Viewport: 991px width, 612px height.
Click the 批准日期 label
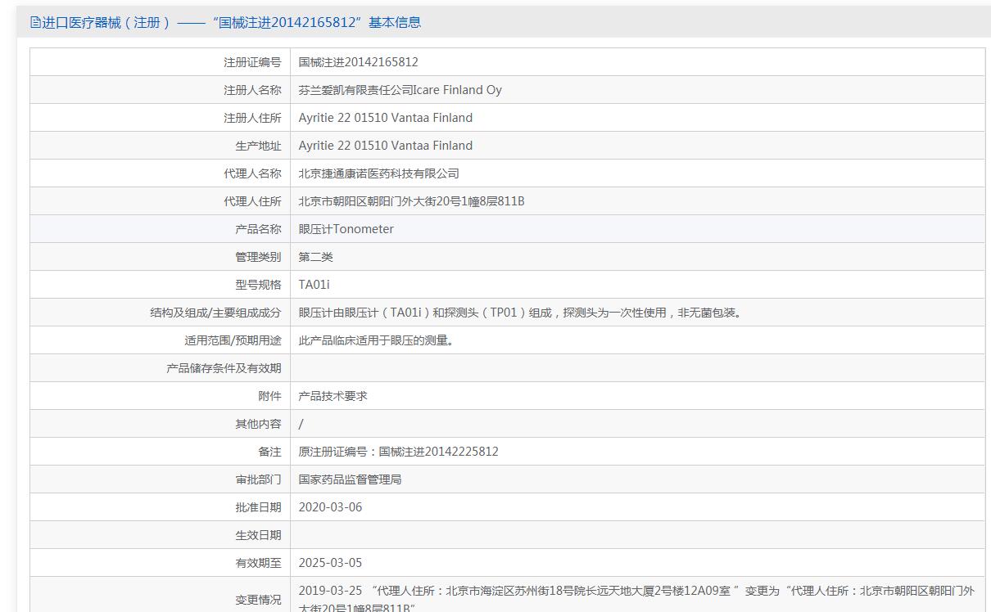258,507
